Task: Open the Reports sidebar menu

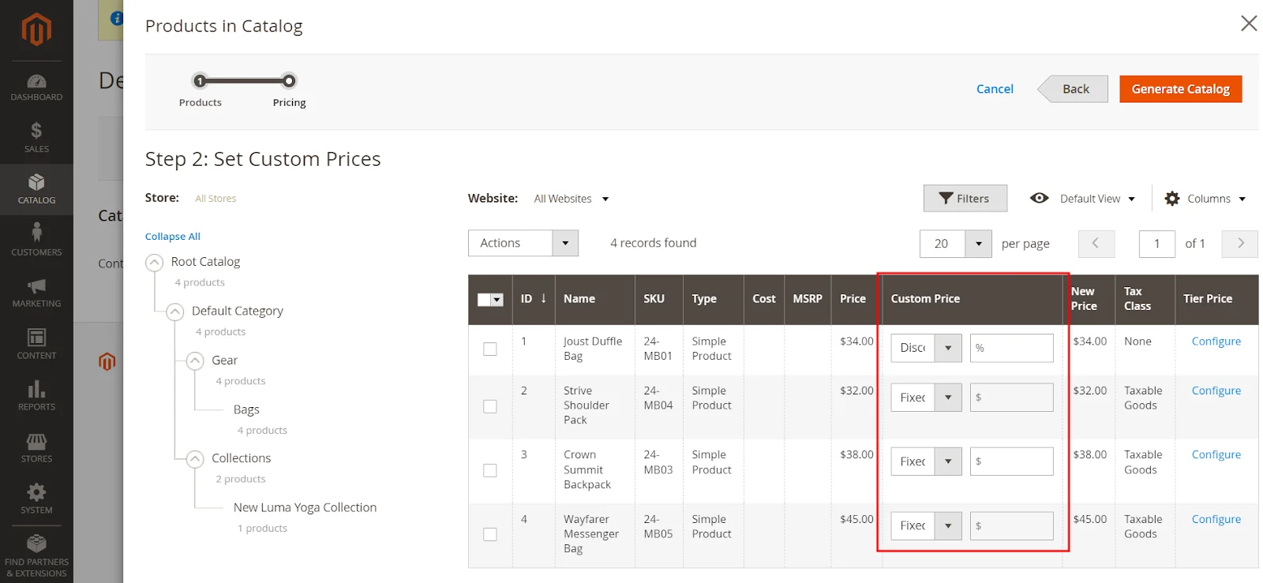Action: click(x=36, y=396)
